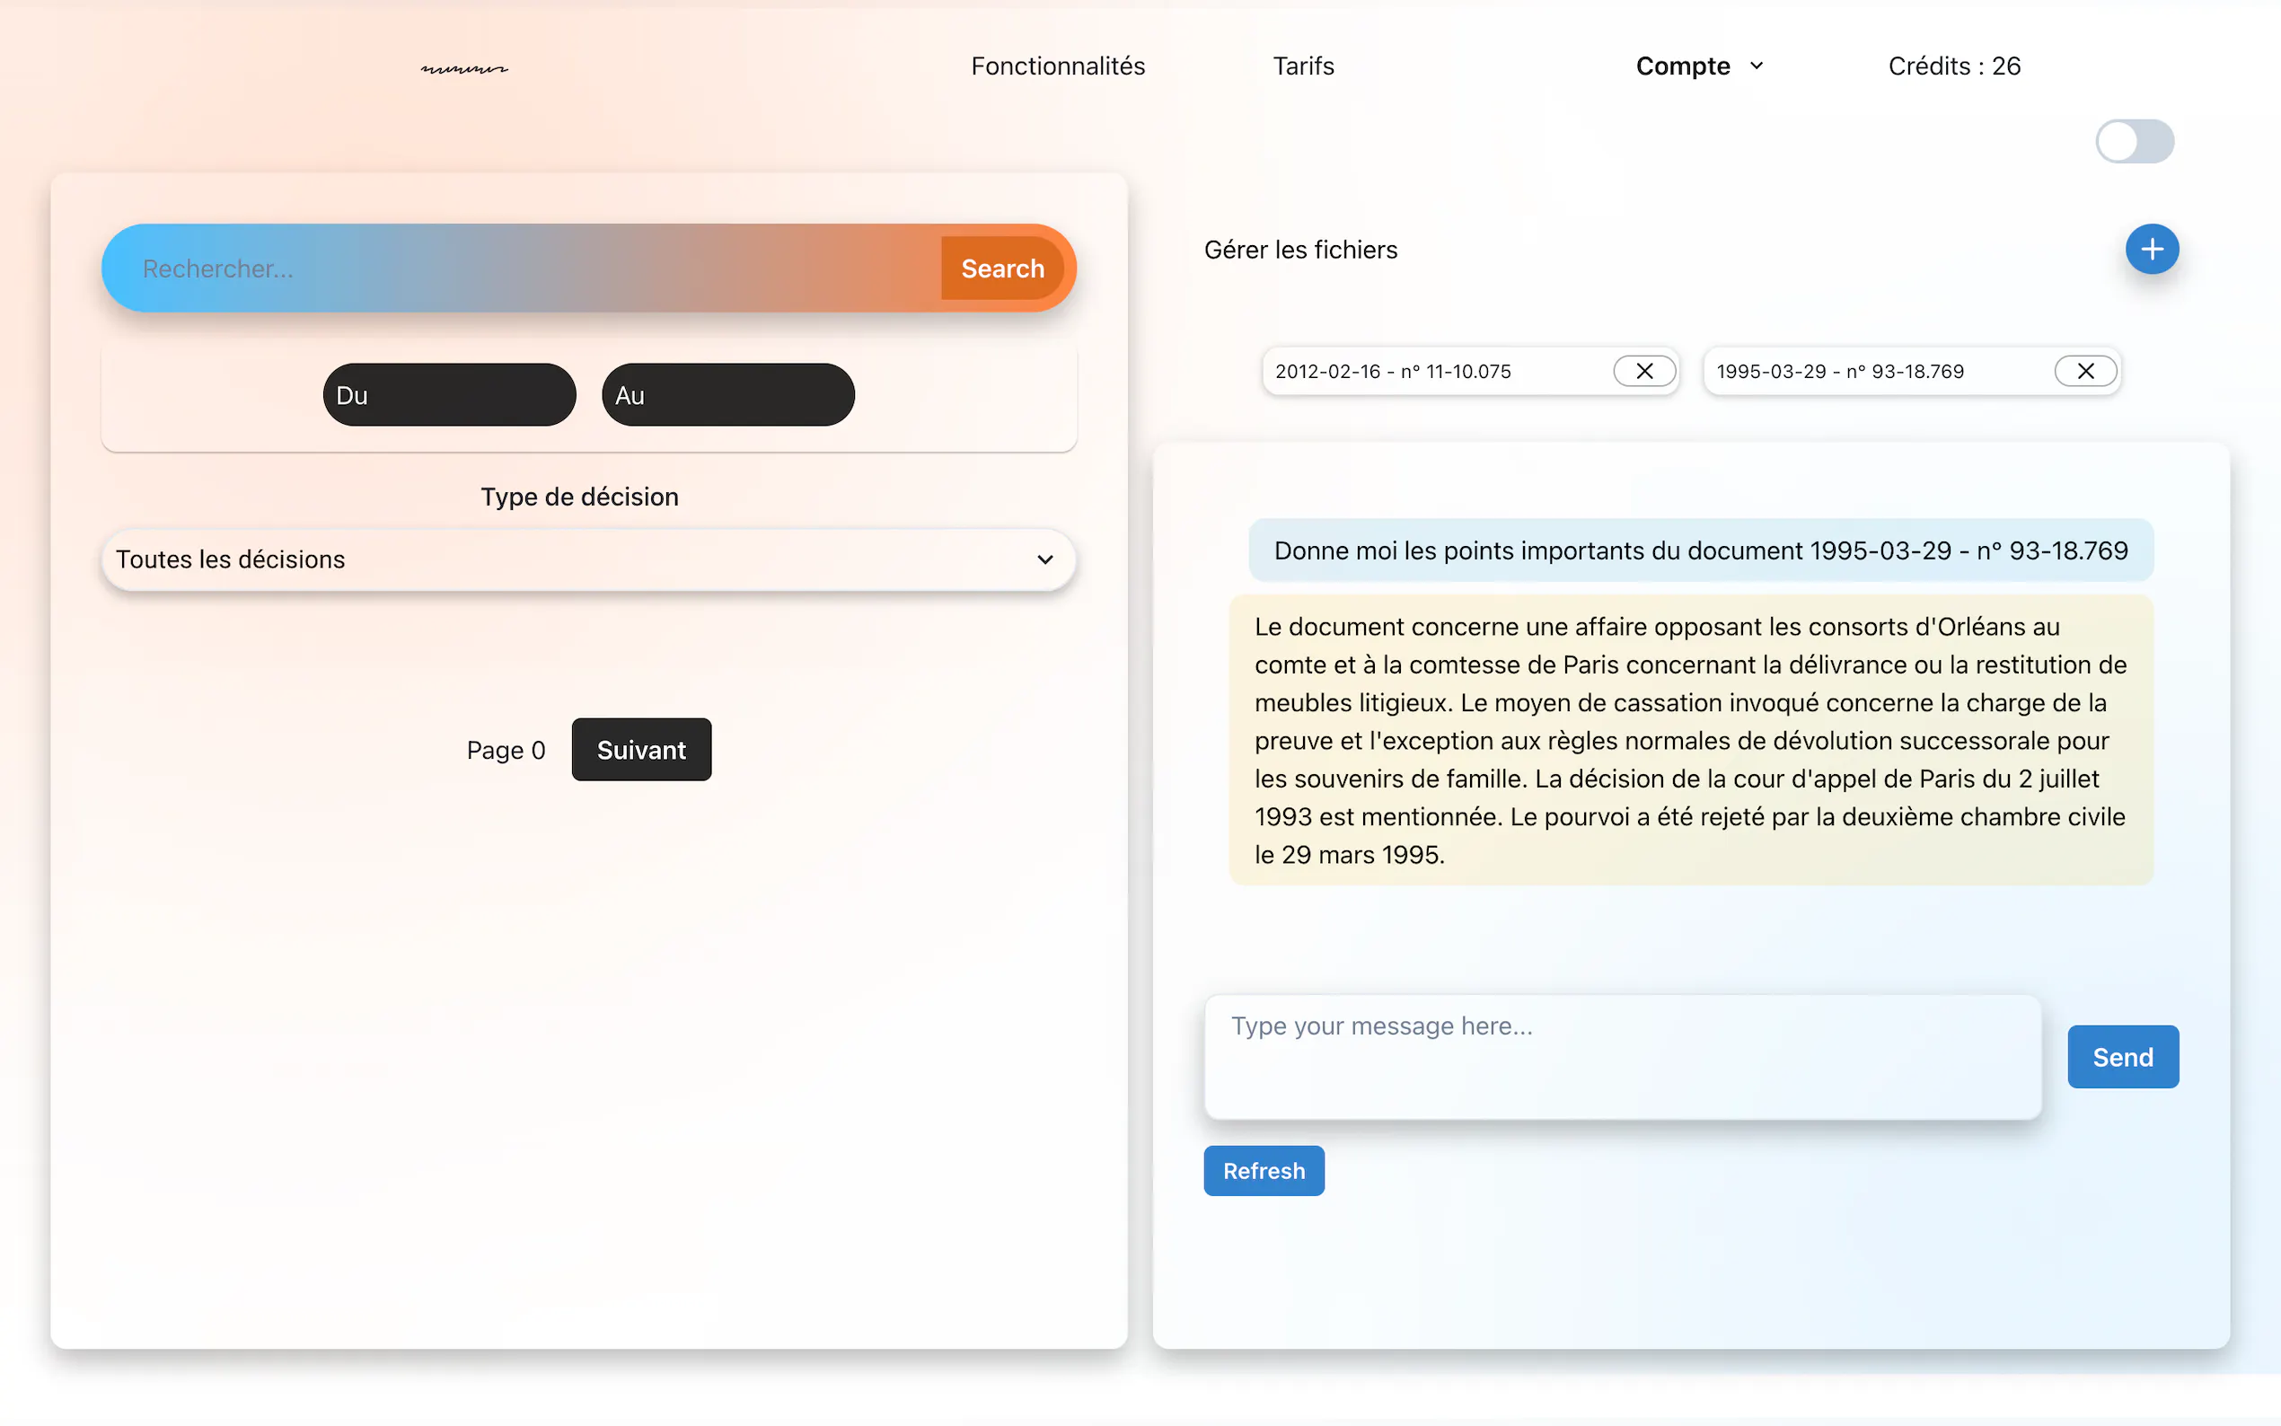Screen dimensions: 2281x1426
Task: Open the Au end date picker
Action: [728, 395]
